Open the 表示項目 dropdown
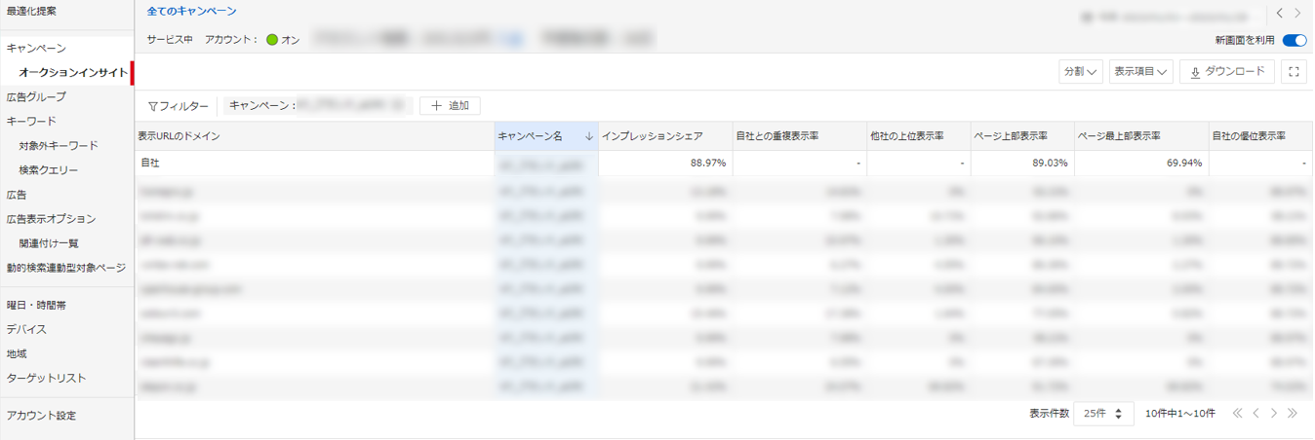The width and height of the screenshot is (1315, 440). click(x=1140, y=72)
